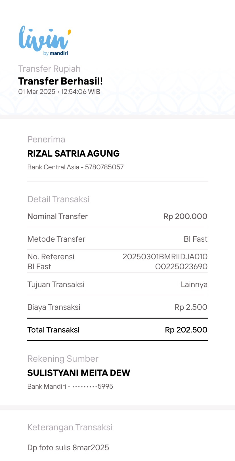
Task: Click the Rp 2.500 transaction fee
Action: click(x=191, y=307)
